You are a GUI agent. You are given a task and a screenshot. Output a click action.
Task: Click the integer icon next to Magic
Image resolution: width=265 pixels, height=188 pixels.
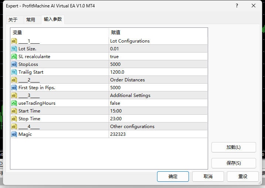14,134
